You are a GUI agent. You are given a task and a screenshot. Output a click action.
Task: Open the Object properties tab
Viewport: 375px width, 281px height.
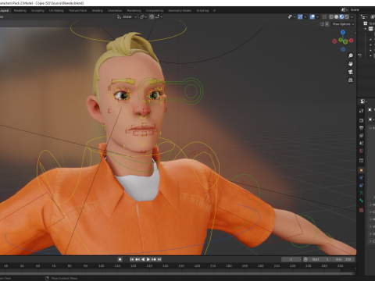pyautogui.click(x=361, y=170)
